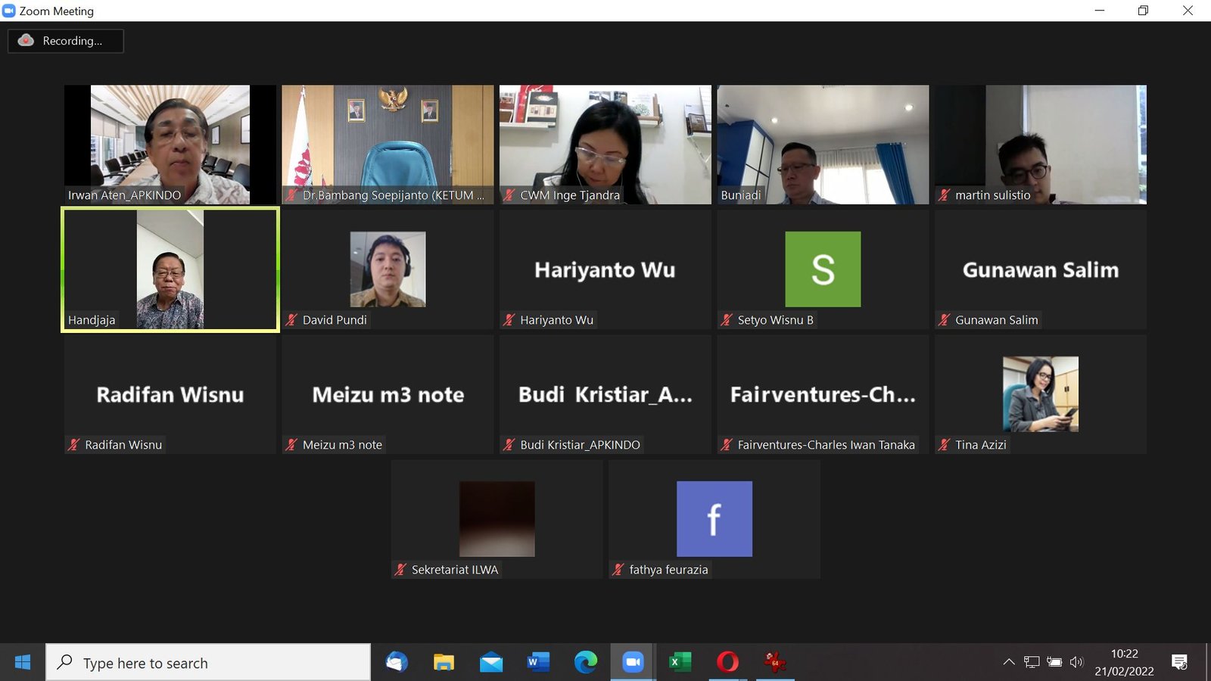Open the volume control tray icon
The height and width of the screenshot is (681, 1211).
coord(1076,662)
